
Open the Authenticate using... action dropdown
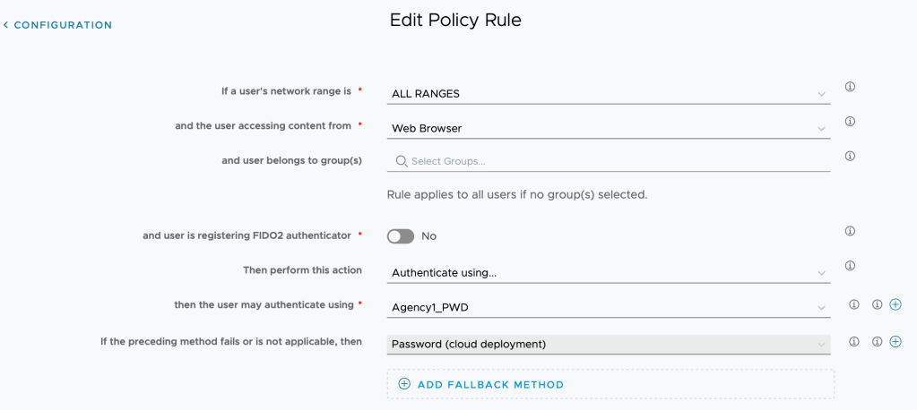click(609, 272)
